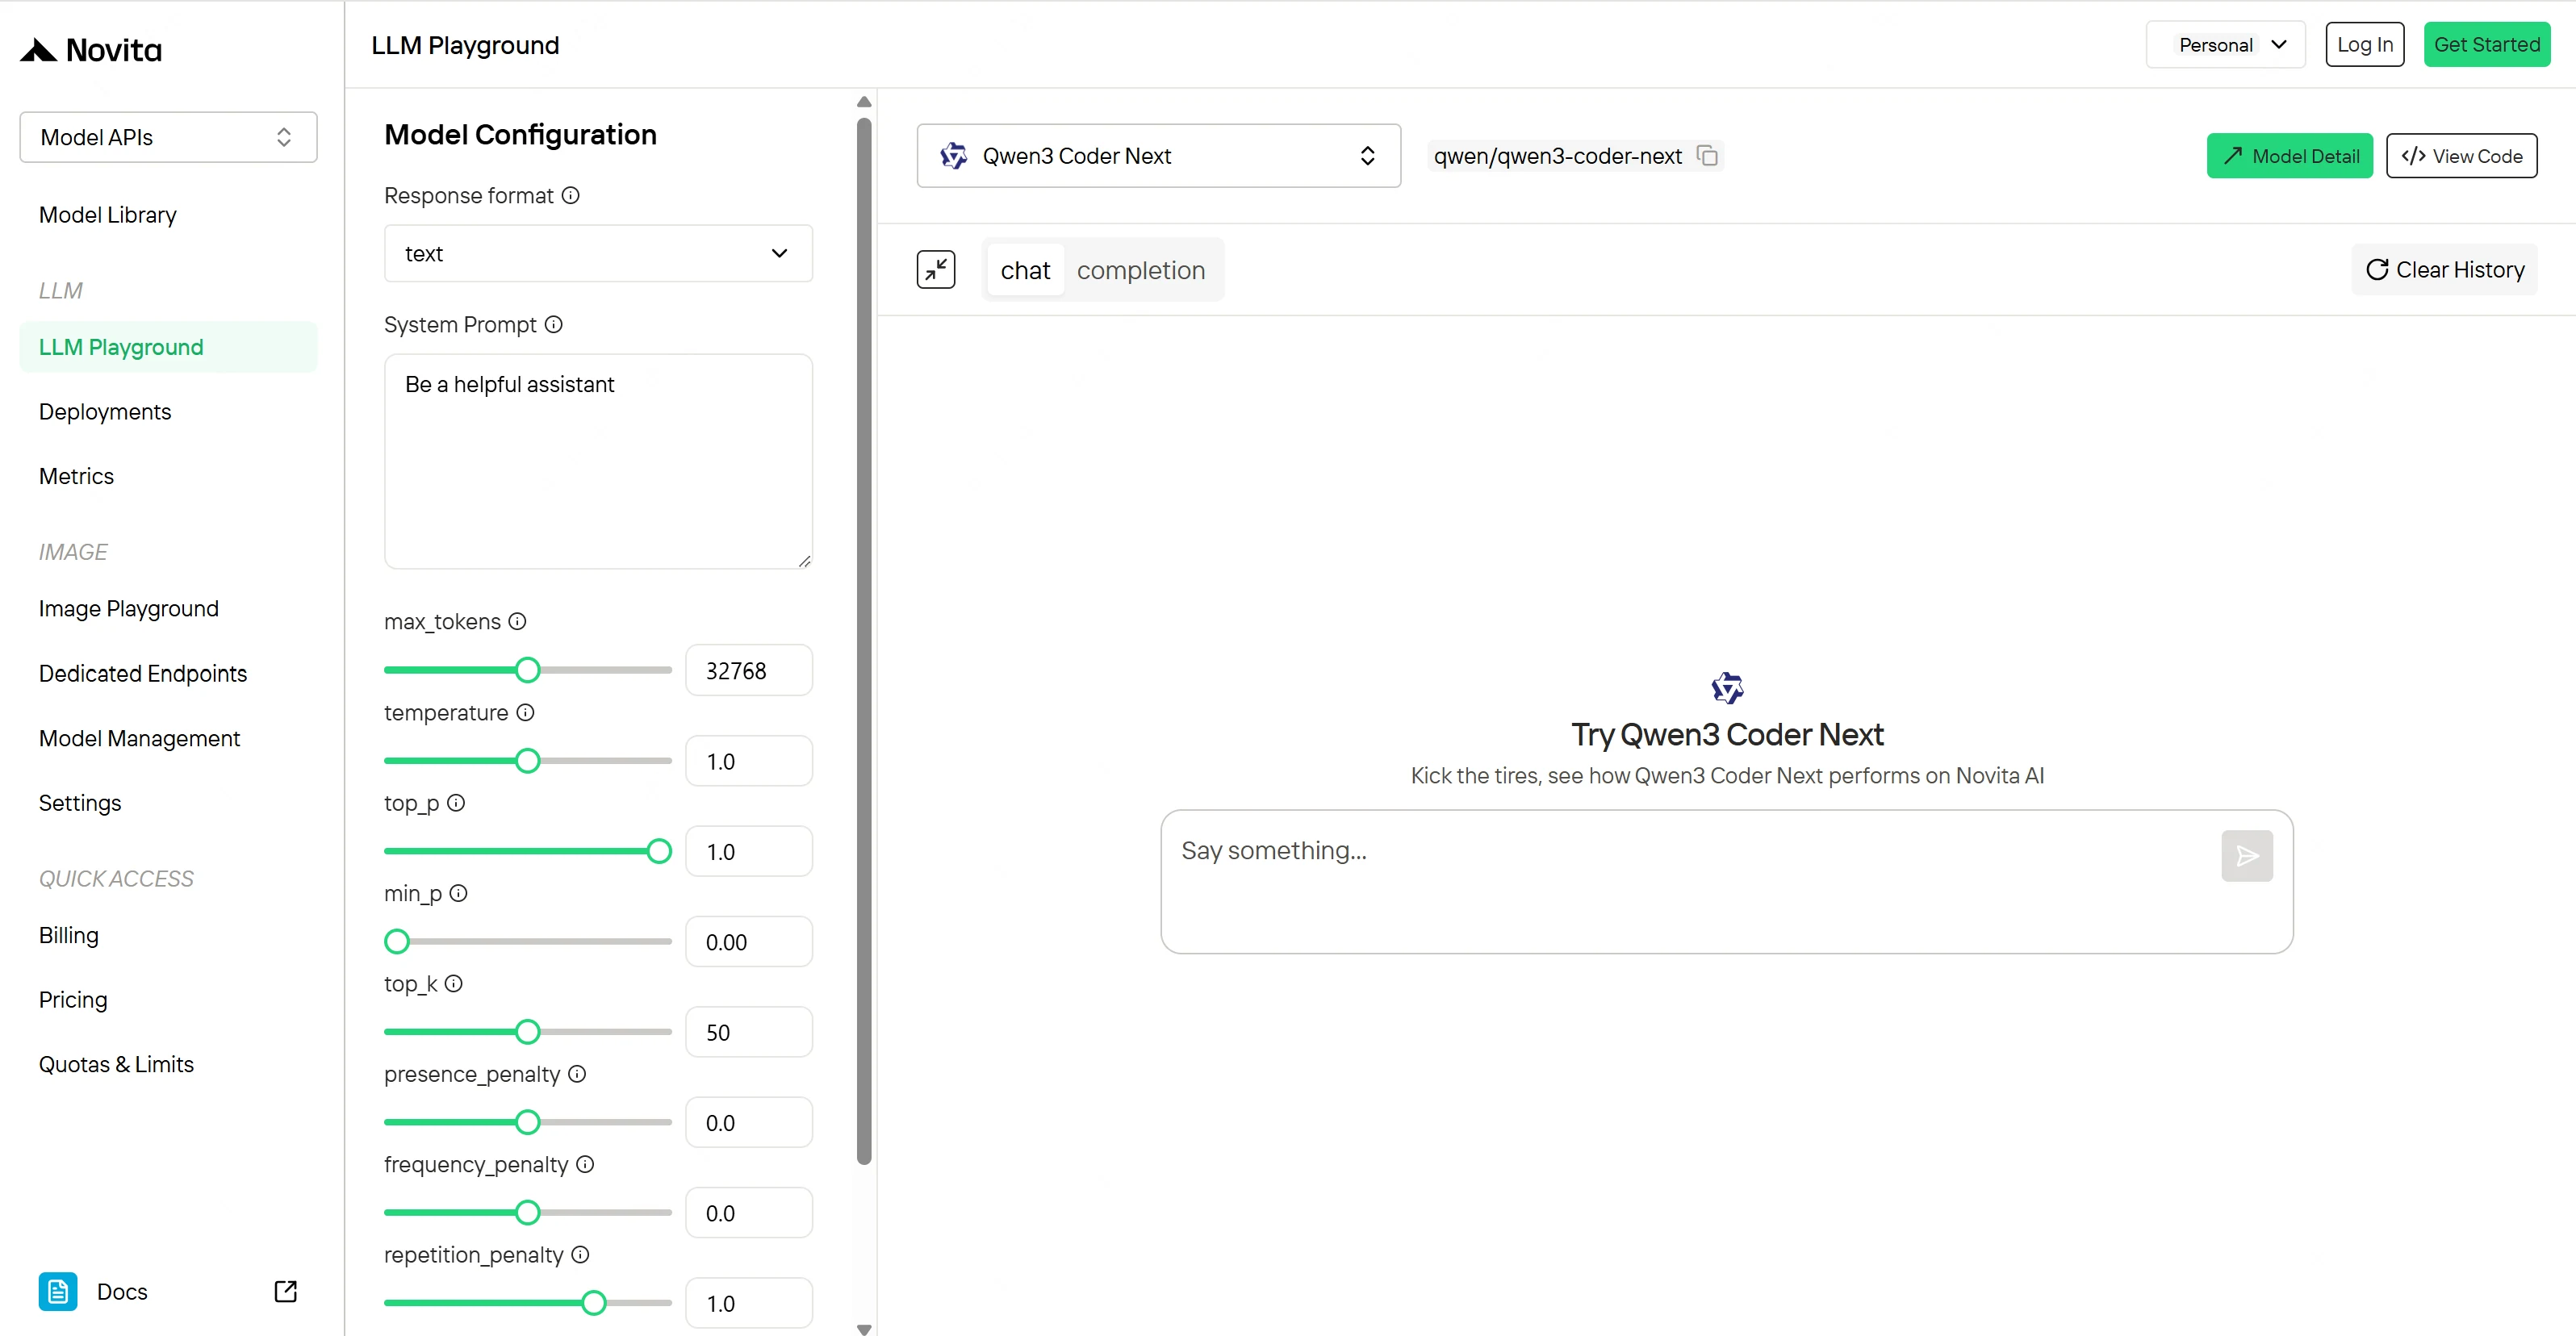
Task: Click the temperature value field
Action: (749, 761)
